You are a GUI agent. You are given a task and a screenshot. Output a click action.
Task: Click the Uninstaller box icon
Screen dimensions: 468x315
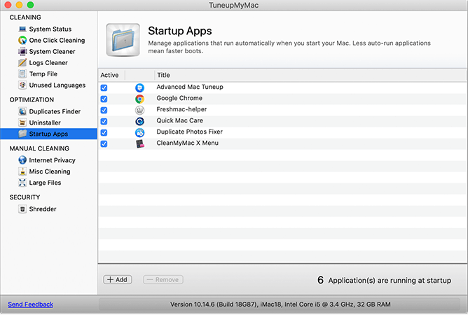click(x=22, y=122)
